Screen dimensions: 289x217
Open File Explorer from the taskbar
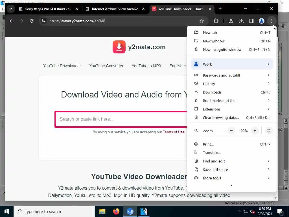point(102,211)
